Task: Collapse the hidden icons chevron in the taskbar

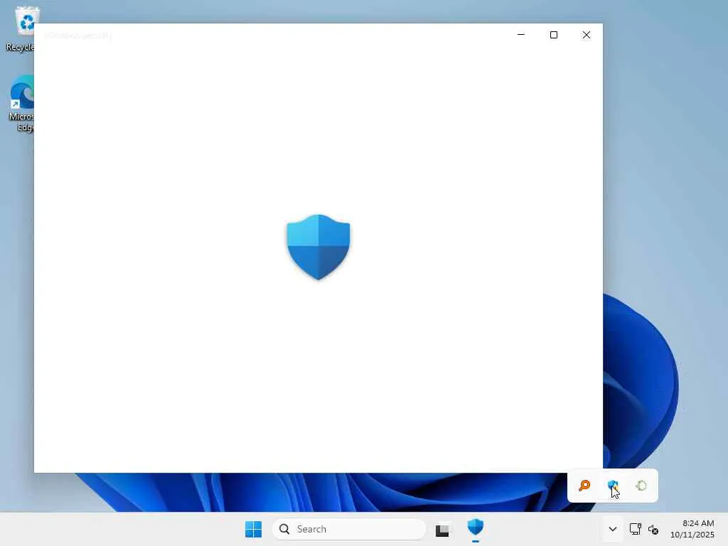Action: tap(612, 529)
